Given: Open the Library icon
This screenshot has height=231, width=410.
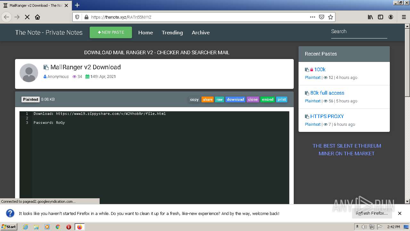Looking at the screenshot, I should coord(370,17).
